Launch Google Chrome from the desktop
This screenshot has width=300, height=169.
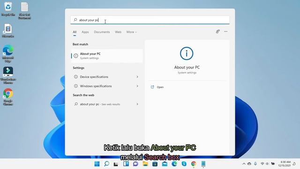pyautogui.click(x=8, y=97)
